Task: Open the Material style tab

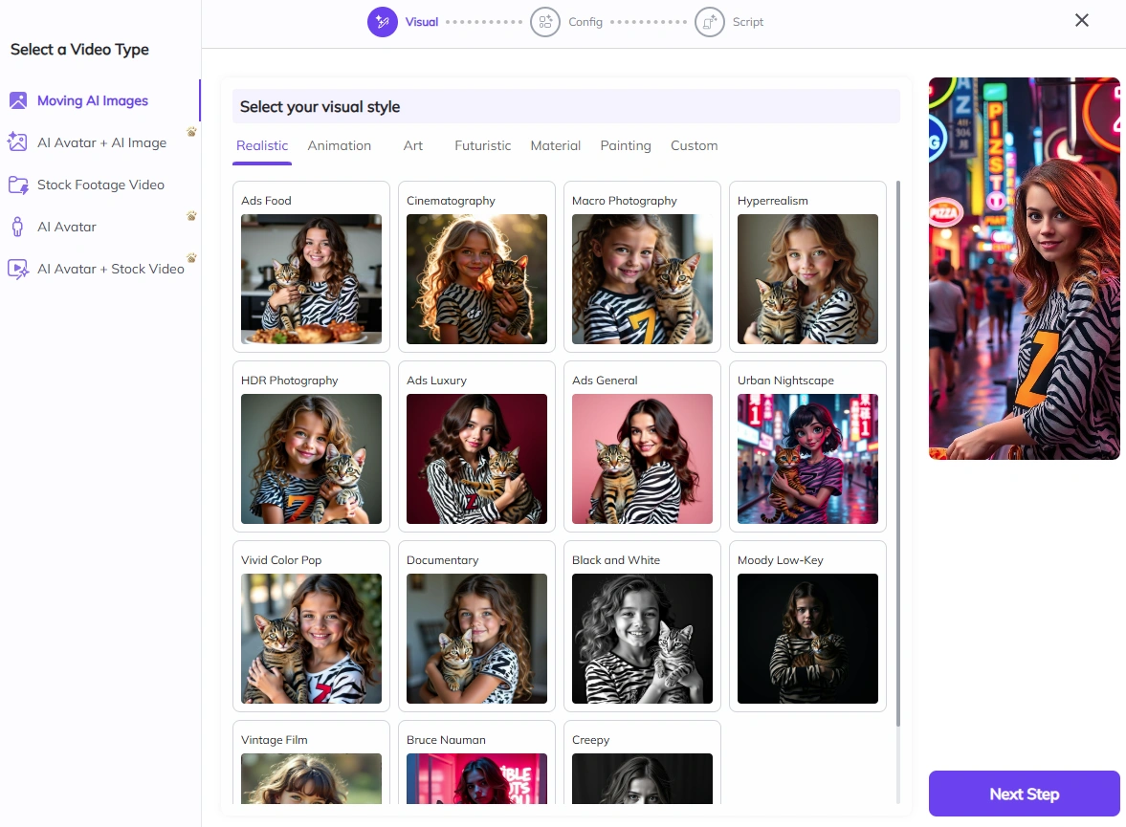Action: 555,145
